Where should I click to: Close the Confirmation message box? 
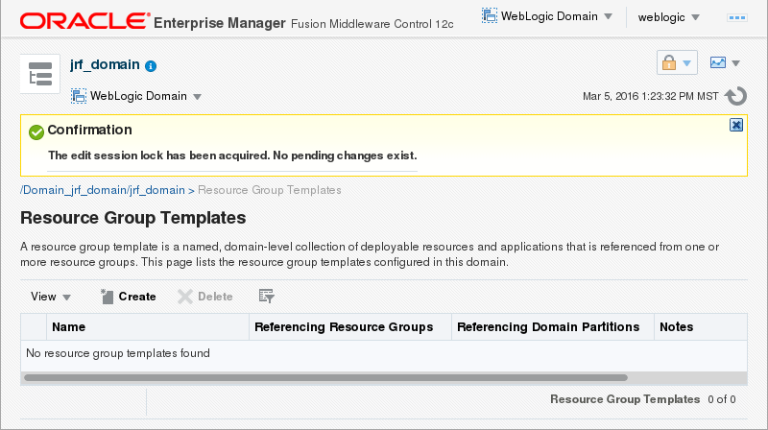coord(735,125)
